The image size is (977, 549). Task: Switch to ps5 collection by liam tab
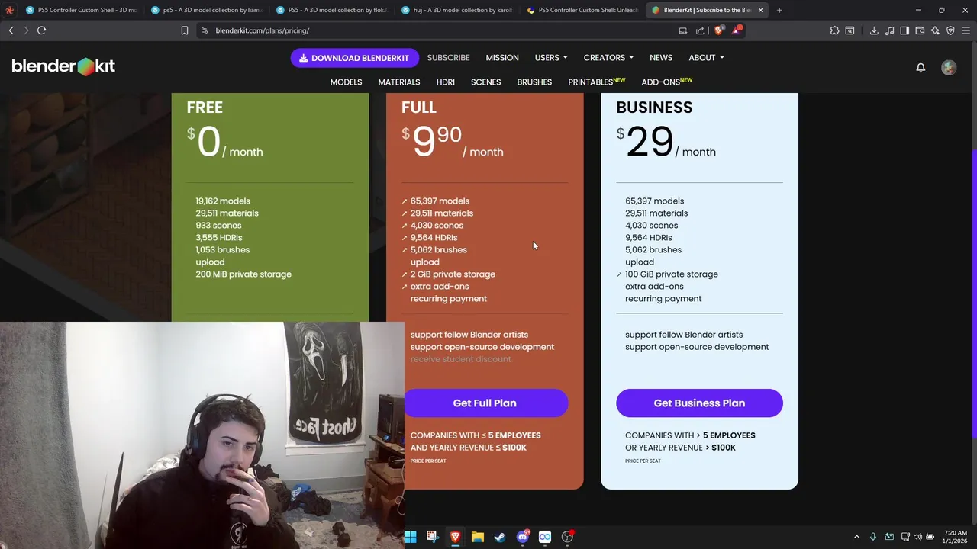[x=206, y=10]
